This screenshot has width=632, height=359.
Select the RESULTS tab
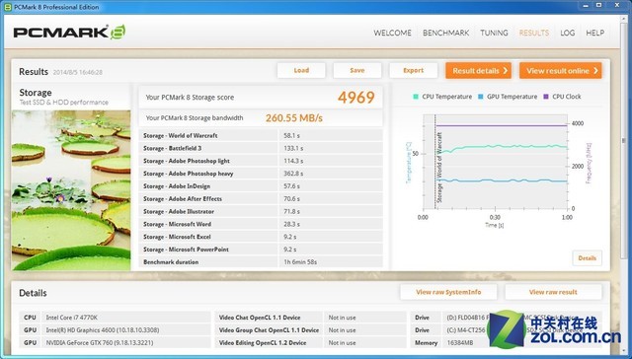coord(533,33)
